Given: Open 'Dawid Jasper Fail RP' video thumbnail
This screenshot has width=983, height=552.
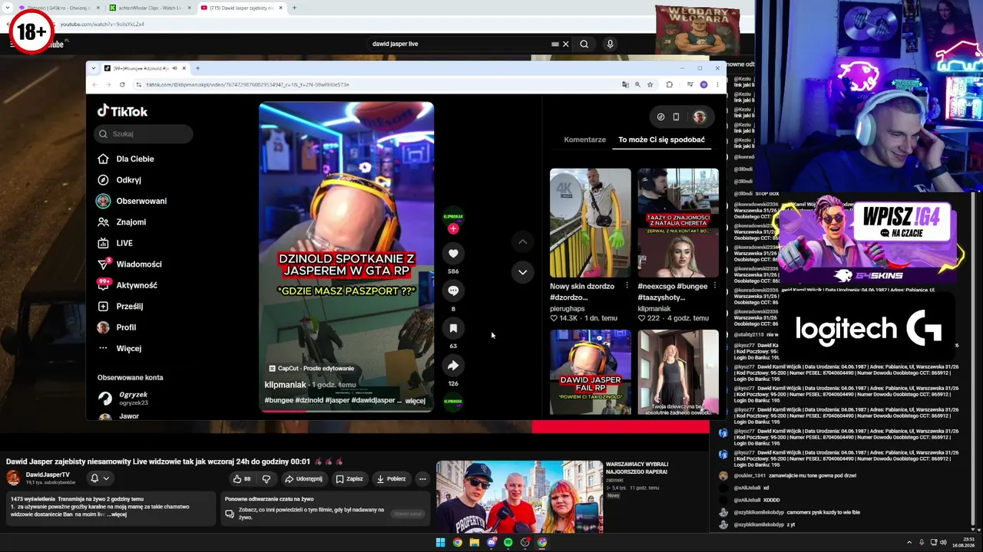Looking at the screenshot, I should [x=591, y=373].
